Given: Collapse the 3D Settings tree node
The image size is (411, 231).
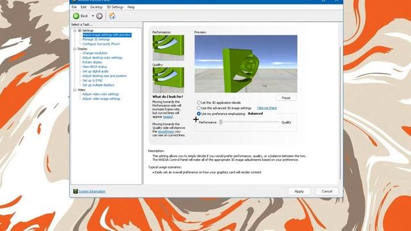Looking at the screenshot, I should (74, 31).
